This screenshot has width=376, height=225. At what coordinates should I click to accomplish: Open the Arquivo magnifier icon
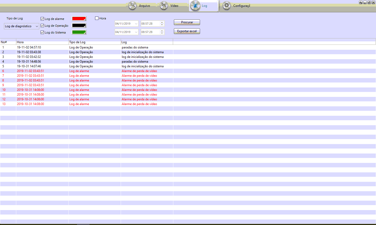(132, 6)
